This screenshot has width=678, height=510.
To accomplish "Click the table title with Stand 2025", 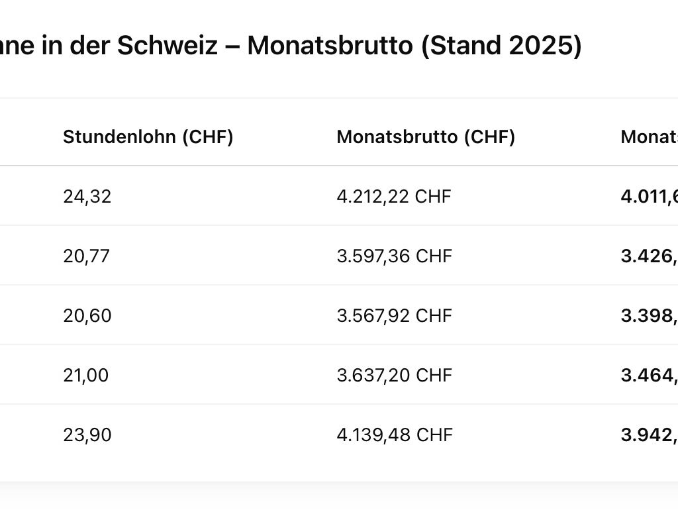I will [x=291, y=46].
